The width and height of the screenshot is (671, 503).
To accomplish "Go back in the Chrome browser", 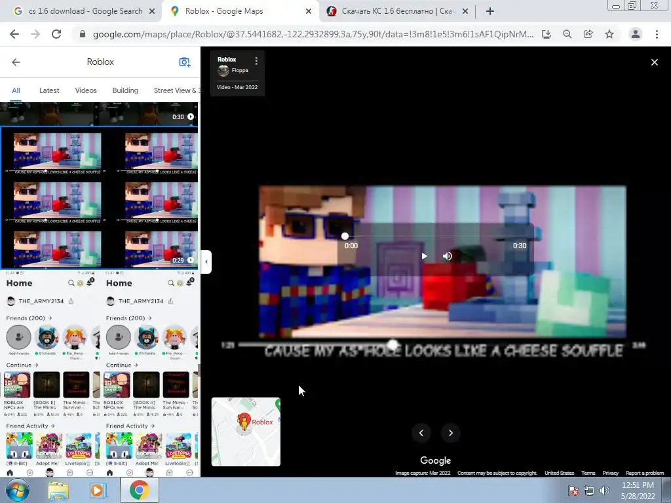I will (x=14, y=34).
